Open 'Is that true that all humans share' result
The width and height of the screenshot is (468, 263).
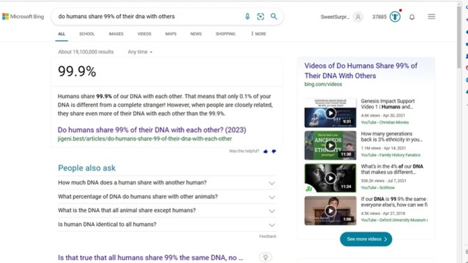click(x=150, y=257)
